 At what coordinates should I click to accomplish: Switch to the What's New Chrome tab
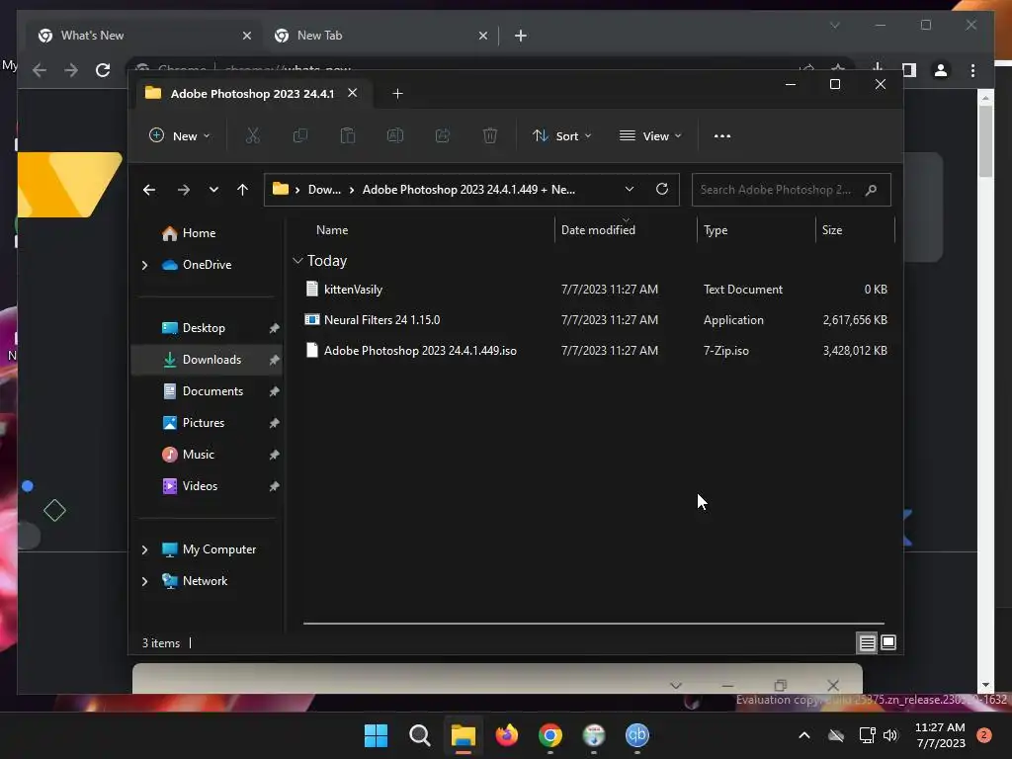pos(144,36)
